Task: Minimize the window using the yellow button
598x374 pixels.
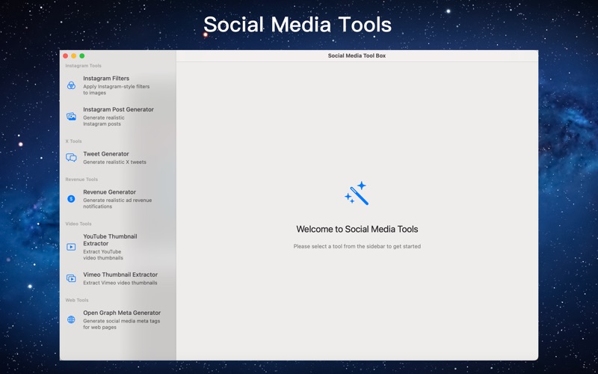Action: tap(73, 56)
